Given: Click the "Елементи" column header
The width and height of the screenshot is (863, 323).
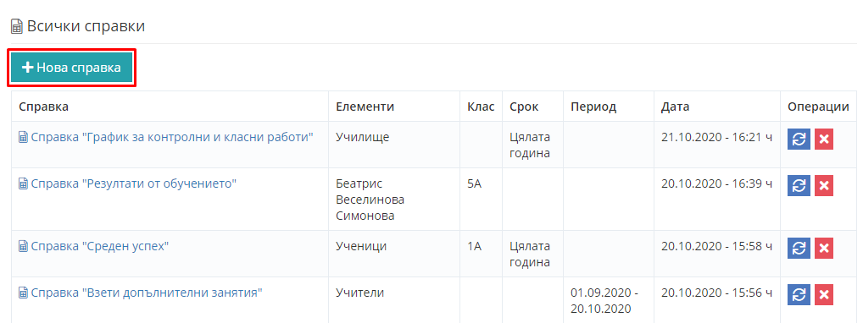Looking at the screenshot, I should point(365,107).
